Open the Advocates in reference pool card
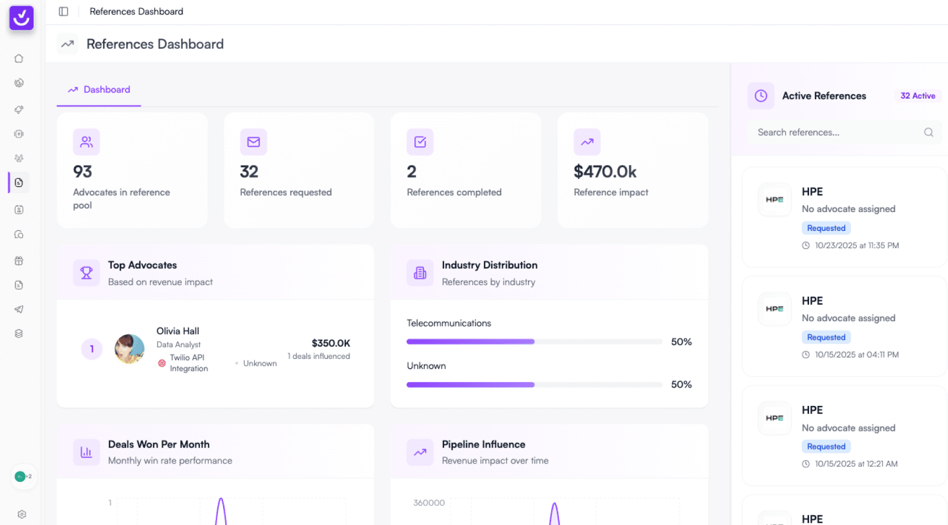Image resolution: width=948 pixels, height=525 pixels. (x=132, y=171)
